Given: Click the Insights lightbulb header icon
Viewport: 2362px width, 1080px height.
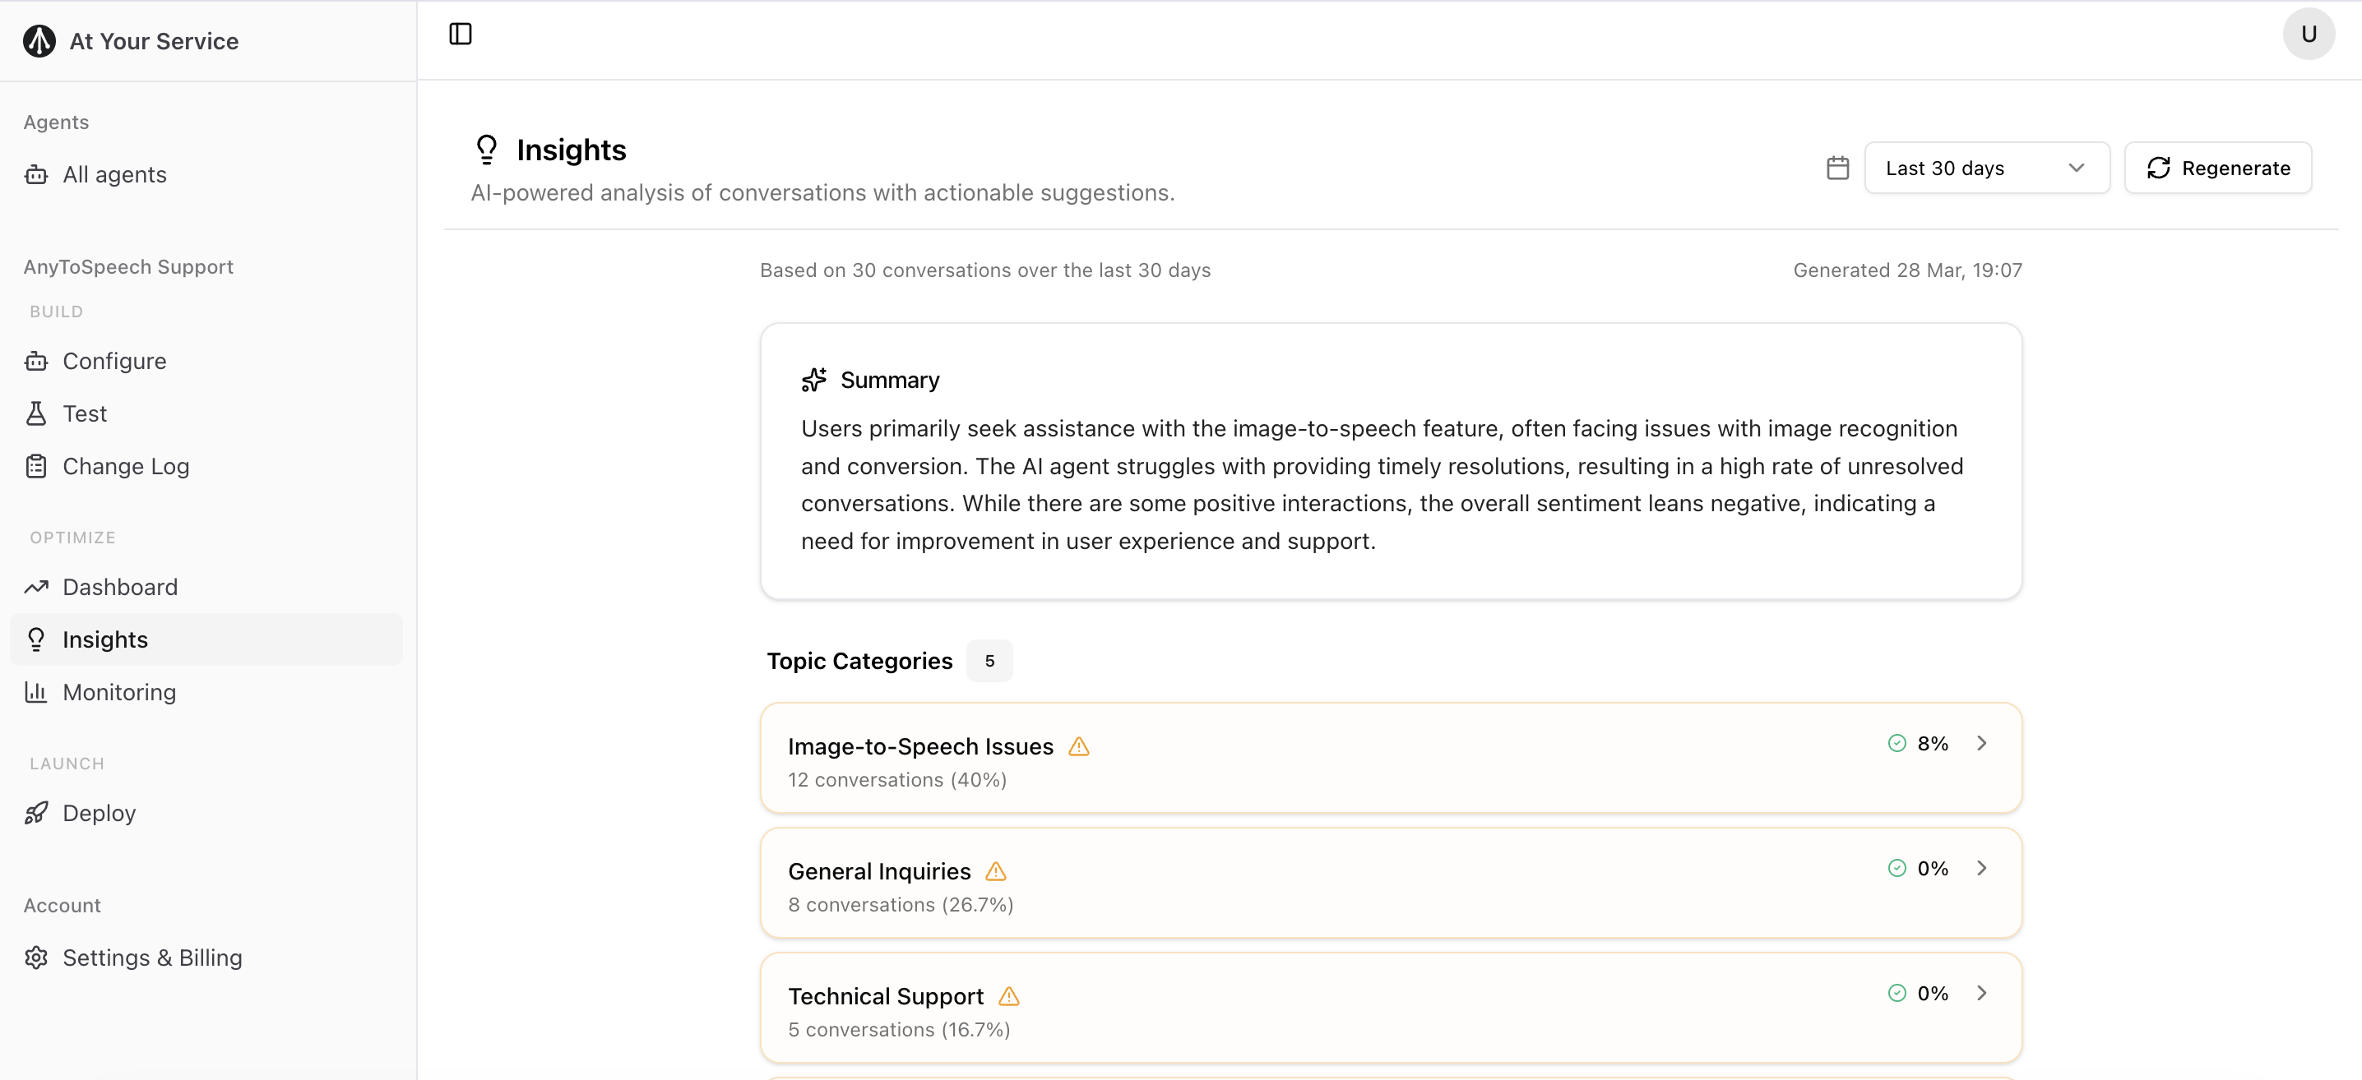Looking at the screenshot, I should [x=486, y=150].
